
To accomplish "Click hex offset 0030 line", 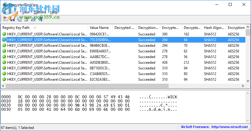I will click(x=89, y=110).
